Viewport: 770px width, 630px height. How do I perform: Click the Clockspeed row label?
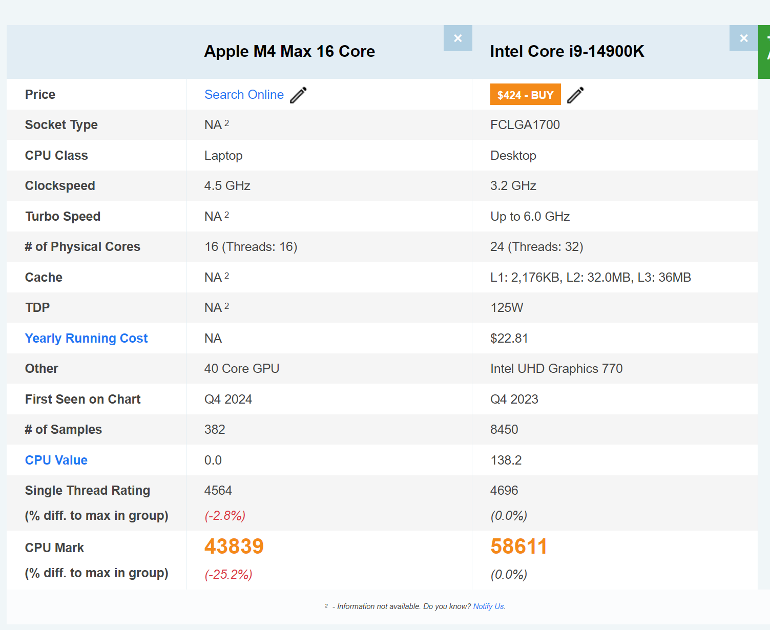pyautogui.click(x=60, y=186)
